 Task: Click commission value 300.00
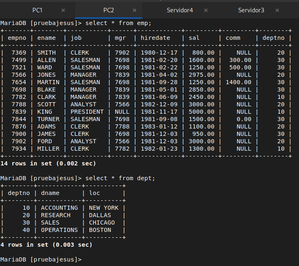coord(240,60)
